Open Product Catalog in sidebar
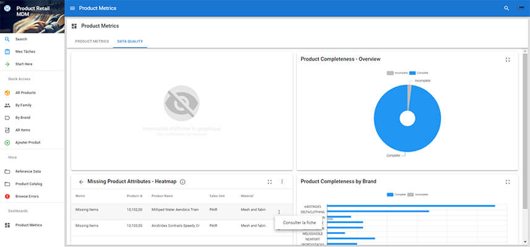This screenshot has width=530, height=247. point(28,184)
